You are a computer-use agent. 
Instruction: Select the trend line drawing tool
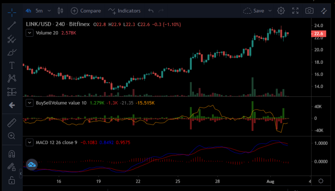(12, 26)
